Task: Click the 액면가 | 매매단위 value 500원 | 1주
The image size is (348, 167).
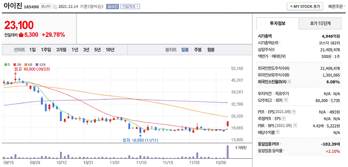Action: [x=331, y=57]
